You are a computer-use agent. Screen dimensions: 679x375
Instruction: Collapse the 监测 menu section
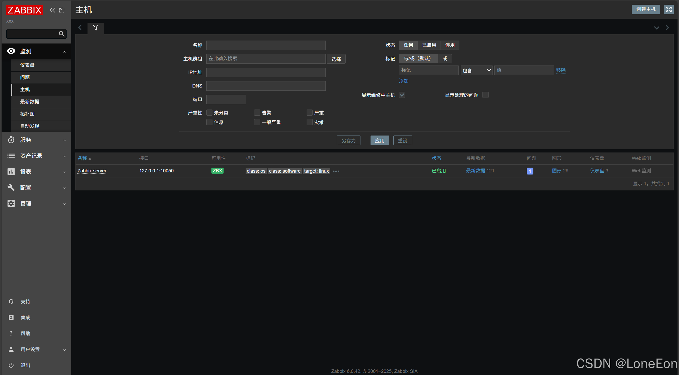point(64,51)
